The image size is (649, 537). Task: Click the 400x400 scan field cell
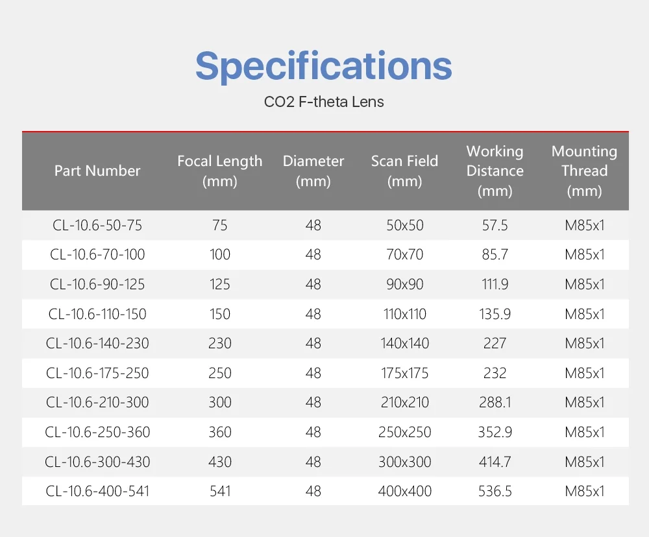click(404, 491)
